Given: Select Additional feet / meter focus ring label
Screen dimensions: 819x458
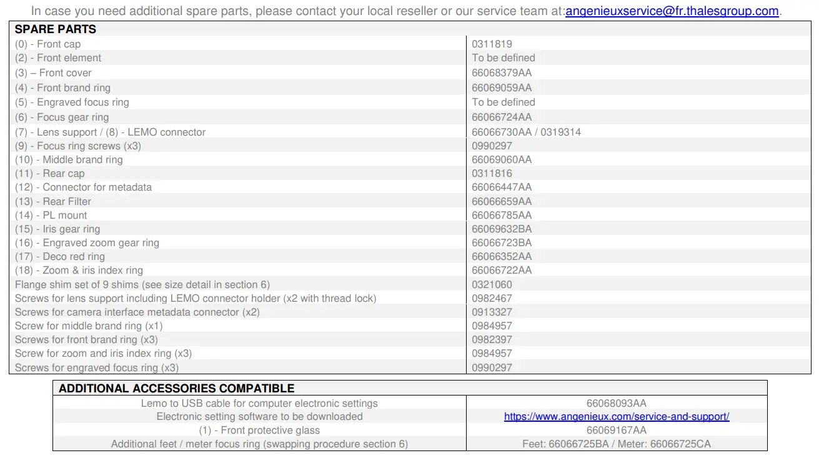Looking at the screenshot, I should [x=259, y=444].
